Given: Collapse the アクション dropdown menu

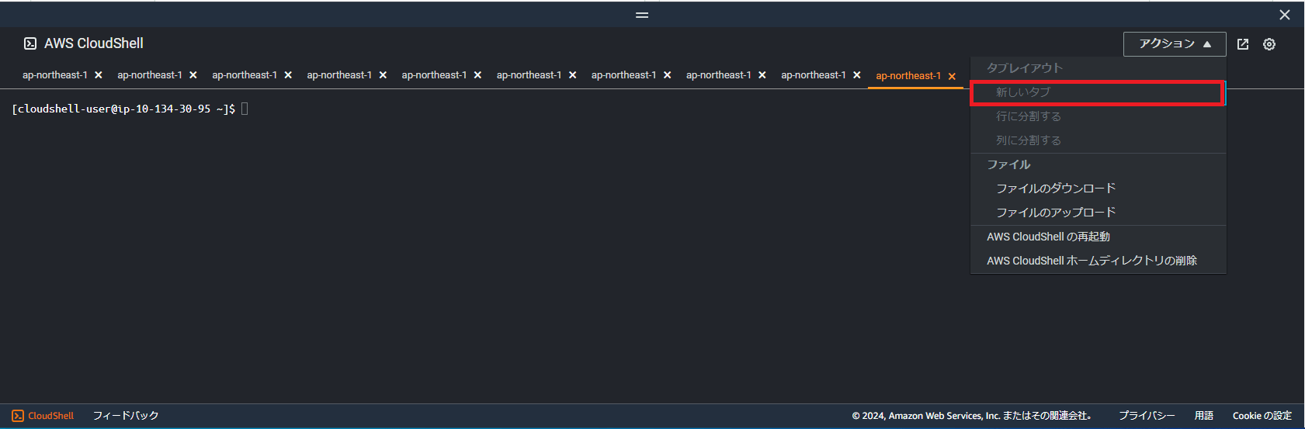Looking at the screenshot, I should (x=1175, y=44).
